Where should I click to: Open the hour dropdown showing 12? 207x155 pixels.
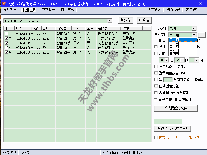coord(182,60)
